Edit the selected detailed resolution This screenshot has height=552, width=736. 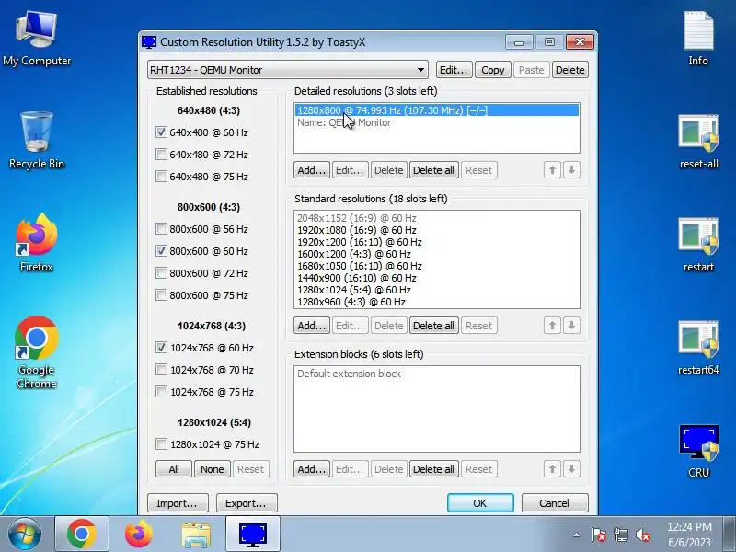click(x=350, y=170)
